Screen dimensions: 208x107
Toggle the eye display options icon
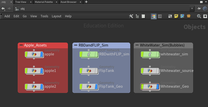[x=205, y=16]
